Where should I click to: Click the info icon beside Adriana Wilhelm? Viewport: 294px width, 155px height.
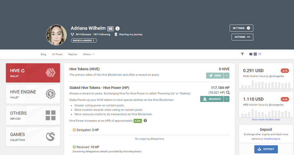pyautogui.click(x=118, y=28)
